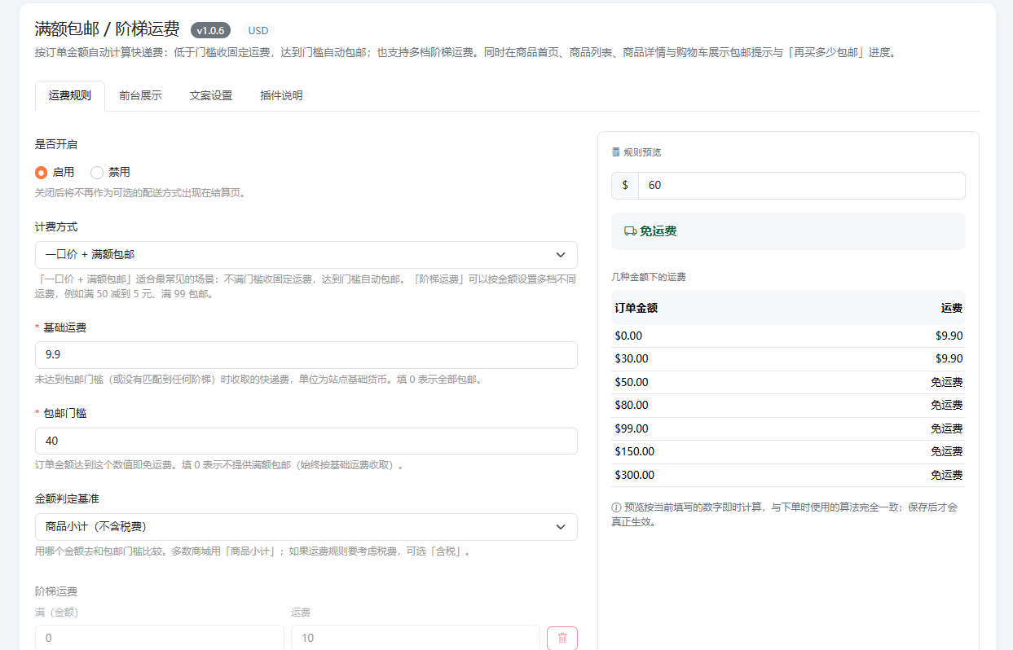Image resolution: width=1013 pixels, height=650 pixels.
Task: Click the tiered 运费 input showing 10
Action: (416, 638)
